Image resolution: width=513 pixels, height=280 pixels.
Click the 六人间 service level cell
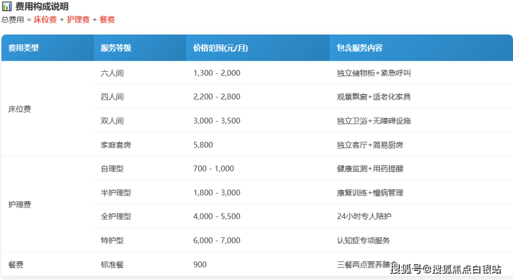pos(112,73)
